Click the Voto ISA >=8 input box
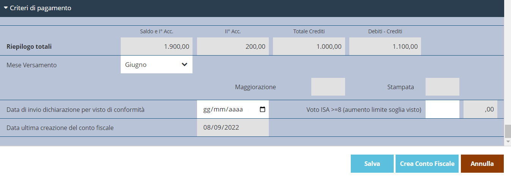Screen dimensions: 511x178 click(442, 110)
